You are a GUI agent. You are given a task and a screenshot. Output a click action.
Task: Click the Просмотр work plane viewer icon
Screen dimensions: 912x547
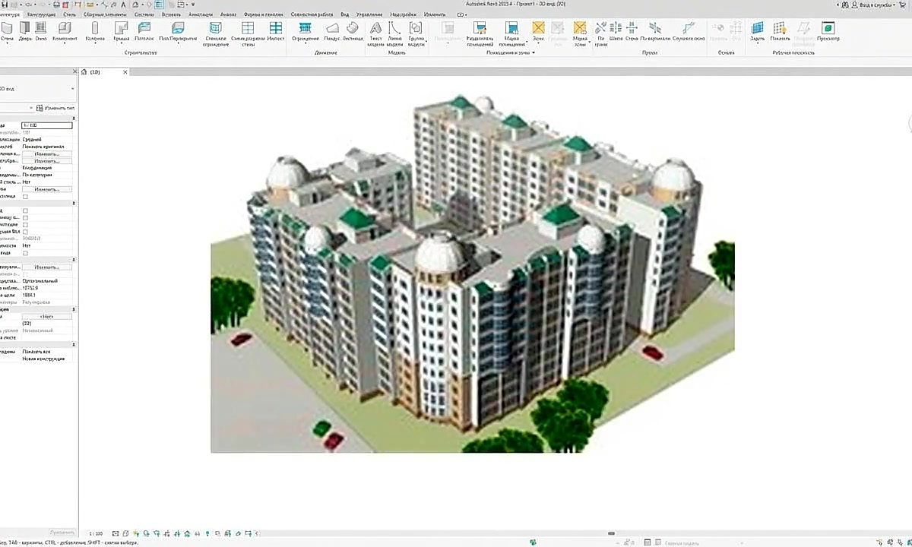(x=828, y=31)
